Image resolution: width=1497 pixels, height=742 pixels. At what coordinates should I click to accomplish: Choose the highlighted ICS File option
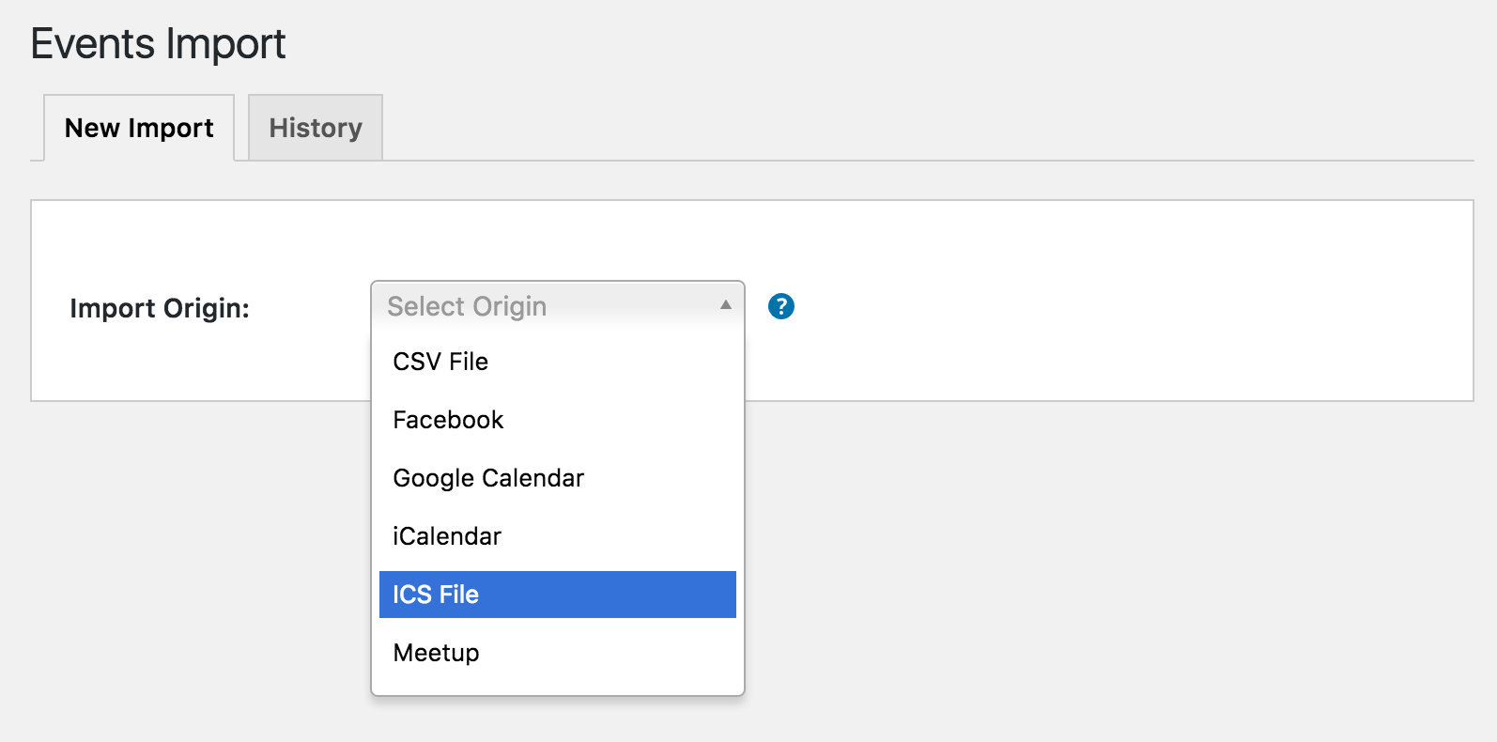558,595
